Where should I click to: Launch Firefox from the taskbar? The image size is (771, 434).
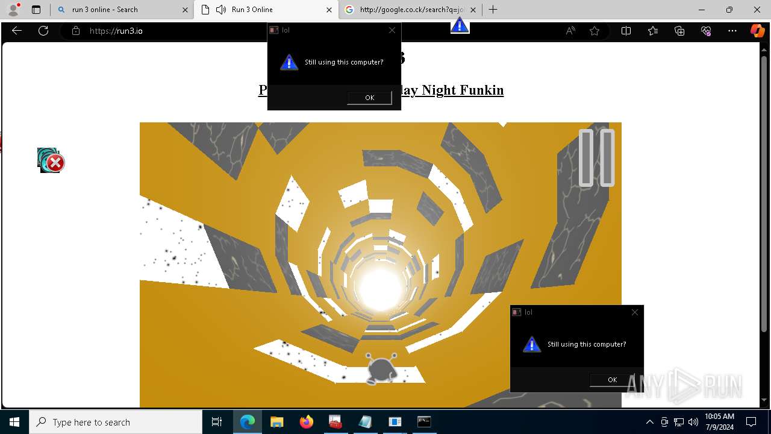coord(306,422)
